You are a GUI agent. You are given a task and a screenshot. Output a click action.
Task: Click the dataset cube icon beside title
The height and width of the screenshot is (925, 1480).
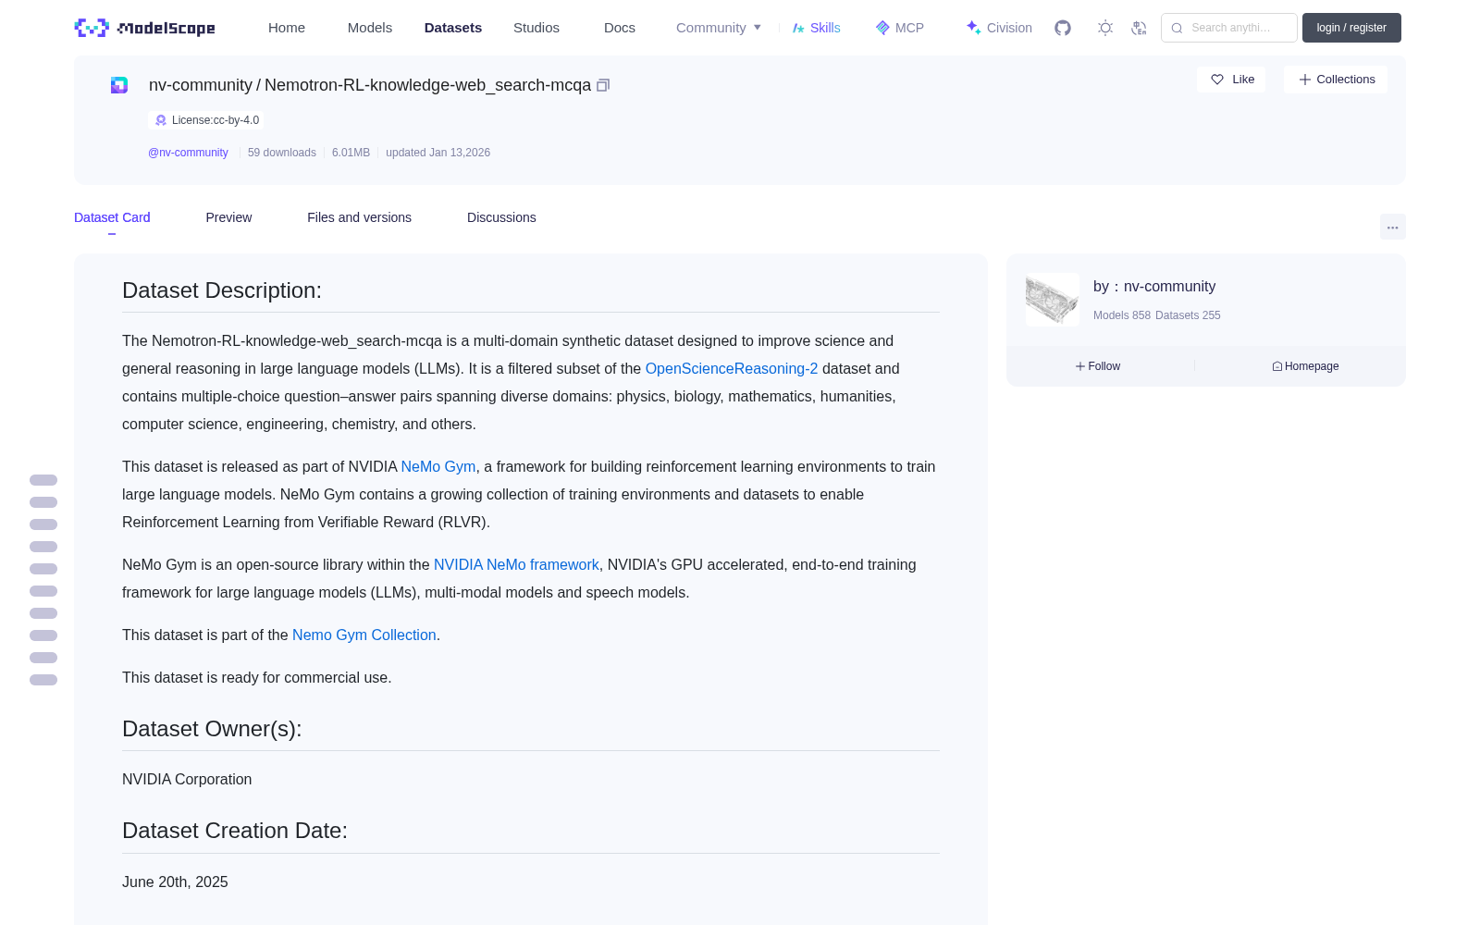coord(119,85)
